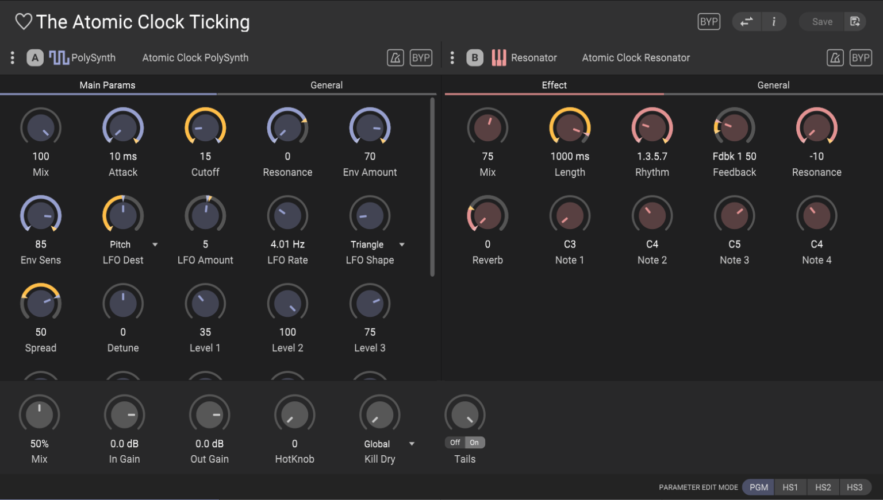883x500 pixels.
Task: Click the preset title The Atomic Clock Ticking
Action: point(143,22)
